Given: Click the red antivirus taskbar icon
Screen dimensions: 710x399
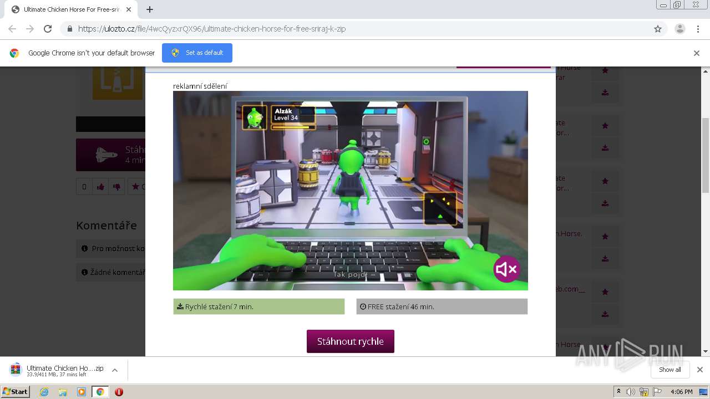Looking at the screenshot, I should pyautogui.click(x=119, y=392).
